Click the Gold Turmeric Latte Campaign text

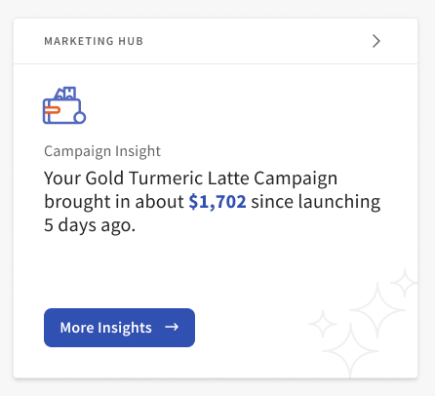pos(212,178)
